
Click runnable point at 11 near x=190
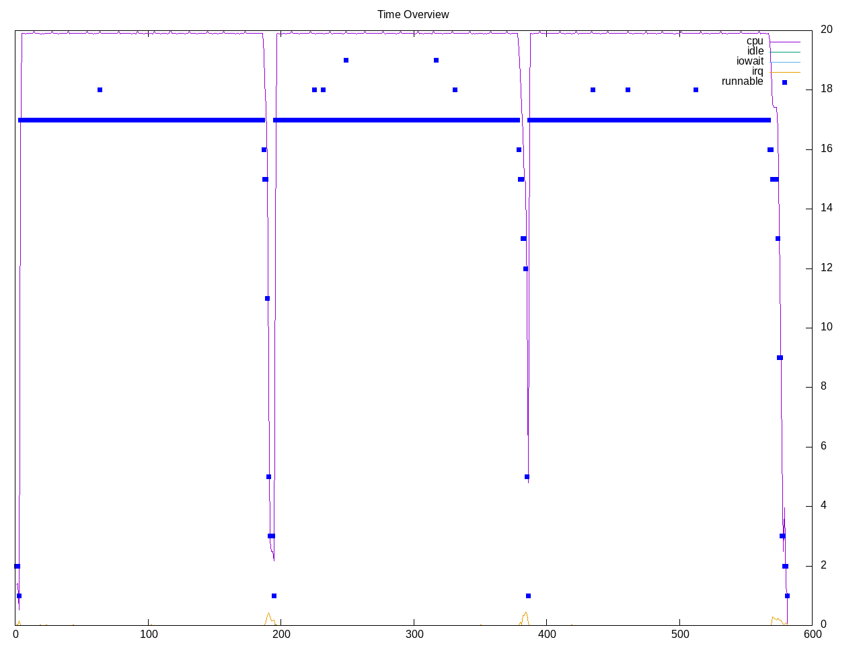pyautogui.click(x=267, y=298)
